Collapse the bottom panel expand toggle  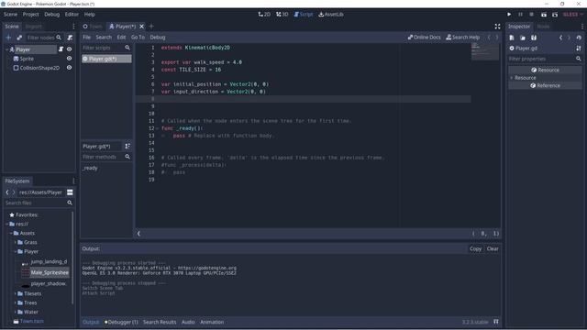pos(496,322)
